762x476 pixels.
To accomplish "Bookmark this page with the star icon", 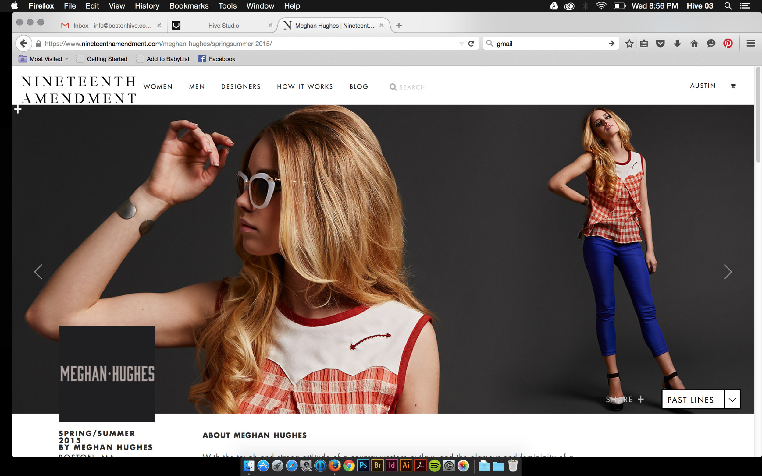I will click(629, 44).
